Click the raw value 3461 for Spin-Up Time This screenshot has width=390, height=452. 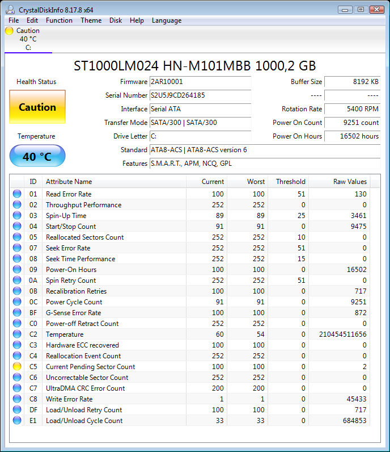point(358,216)
